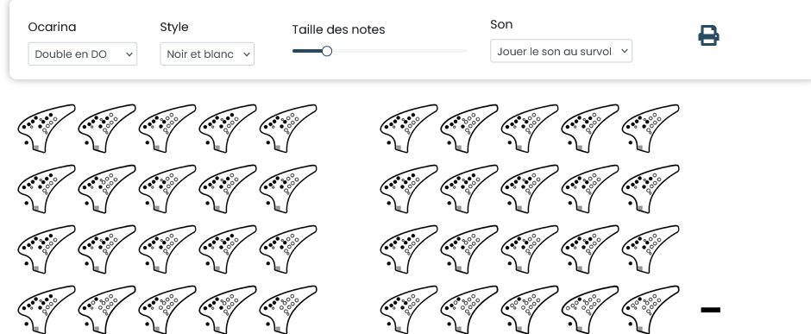Viewport: 811px width, 334px height.
Task: Click the second ocarina in bottom row, left group
Action: tap(107, 309)
